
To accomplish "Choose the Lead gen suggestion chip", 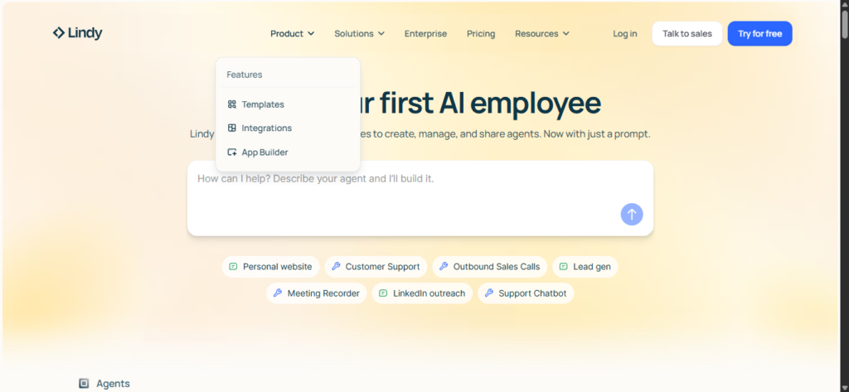I will click(x=585, y=266).
